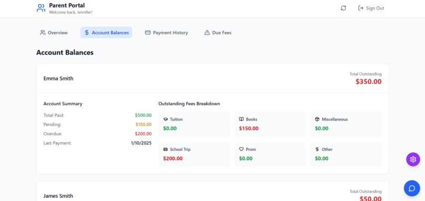Click the School Trip $200.00 amount
Viewport: 425px width, 201px height.
point(173,158)
